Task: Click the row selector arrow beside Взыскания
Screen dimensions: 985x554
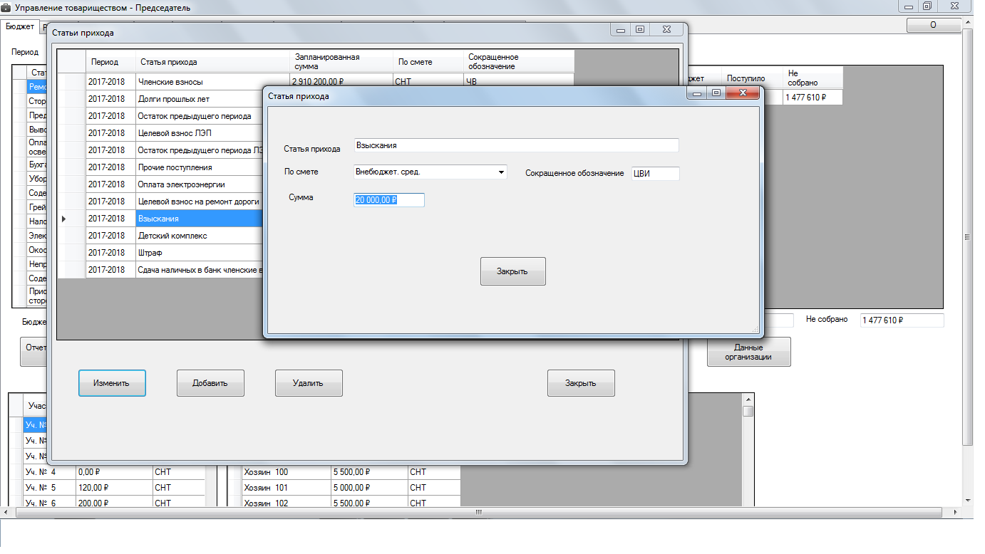Action: pos(64,219)
